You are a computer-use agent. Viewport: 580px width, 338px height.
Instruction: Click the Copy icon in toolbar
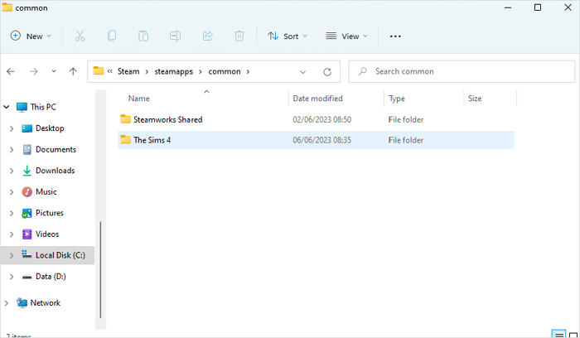(111, 36)
